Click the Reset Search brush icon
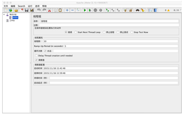 click(x=143, y=10)
